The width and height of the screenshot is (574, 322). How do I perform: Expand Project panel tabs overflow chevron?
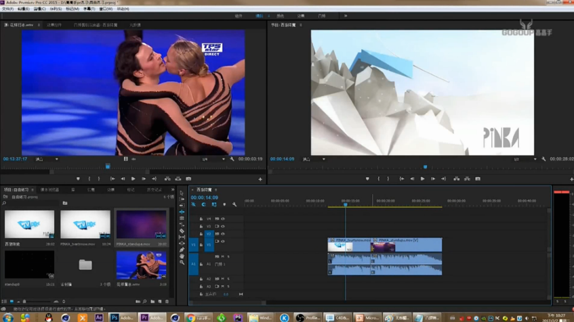click(173, 189)
